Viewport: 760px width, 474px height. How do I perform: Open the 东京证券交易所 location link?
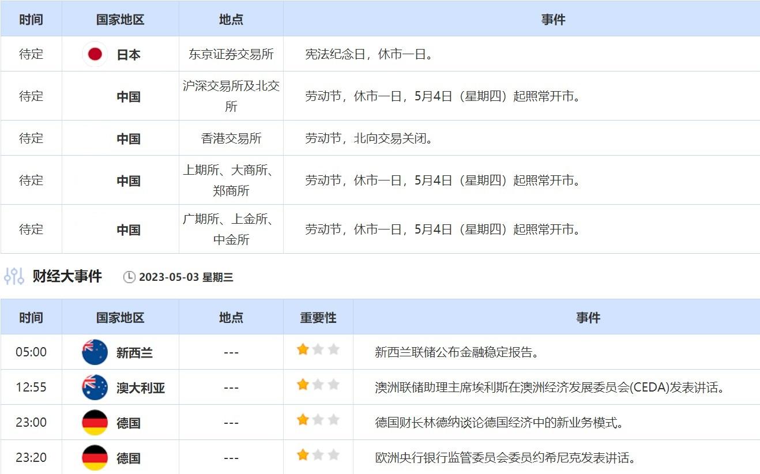pos(231,54)
